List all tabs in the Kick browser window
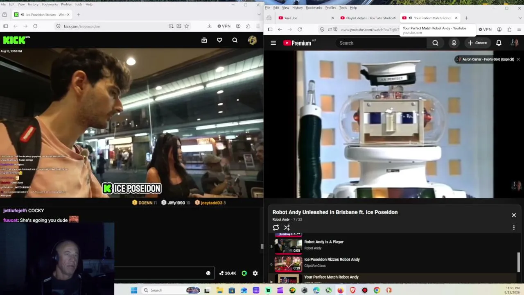Viewport: 524px width, 295px height. pos(259,15)
